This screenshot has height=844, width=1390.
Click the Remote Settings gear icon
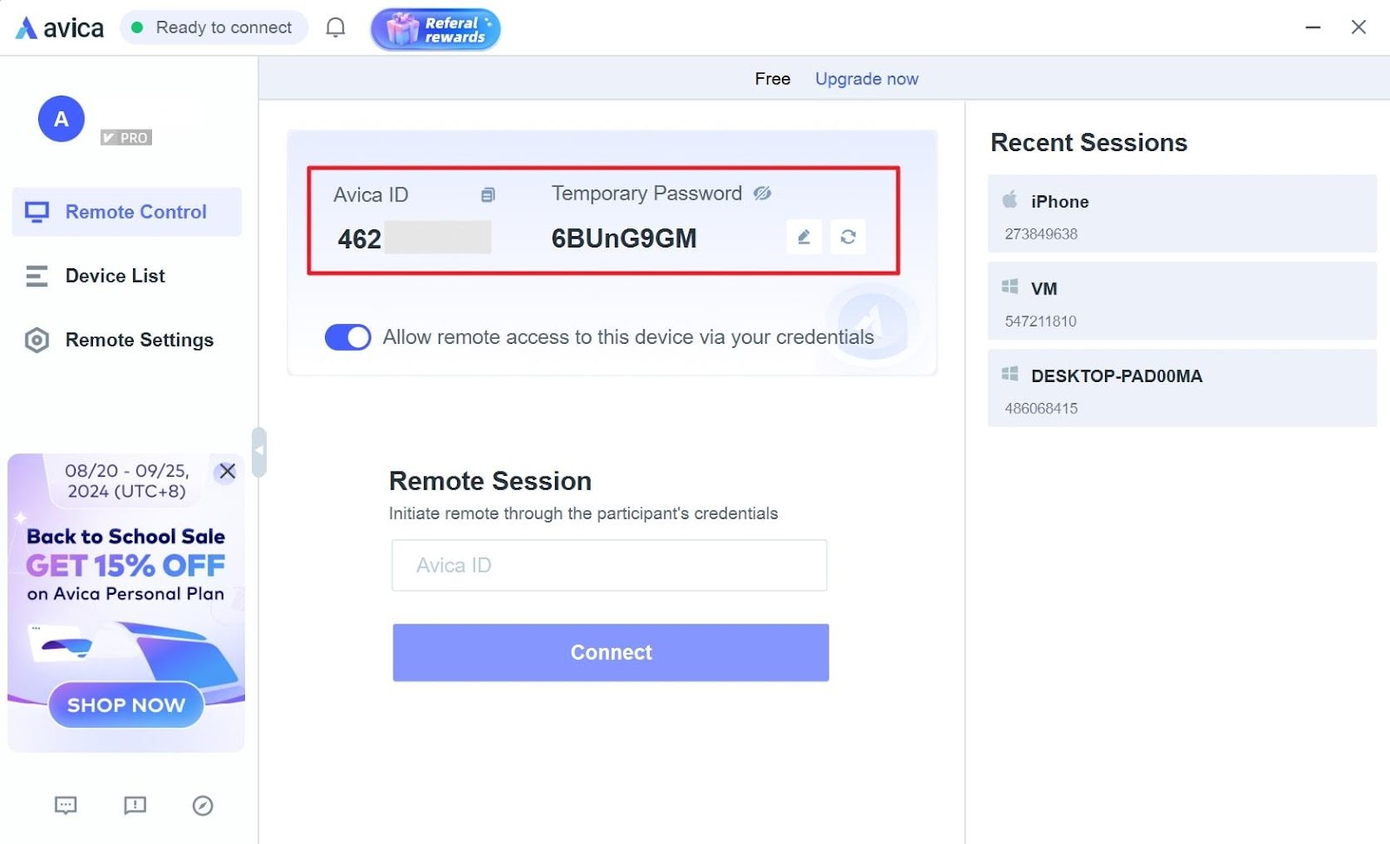coord(36,340)
